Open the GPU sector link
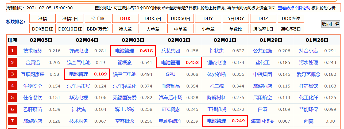The image size is (344, 129). coord(171,74)
